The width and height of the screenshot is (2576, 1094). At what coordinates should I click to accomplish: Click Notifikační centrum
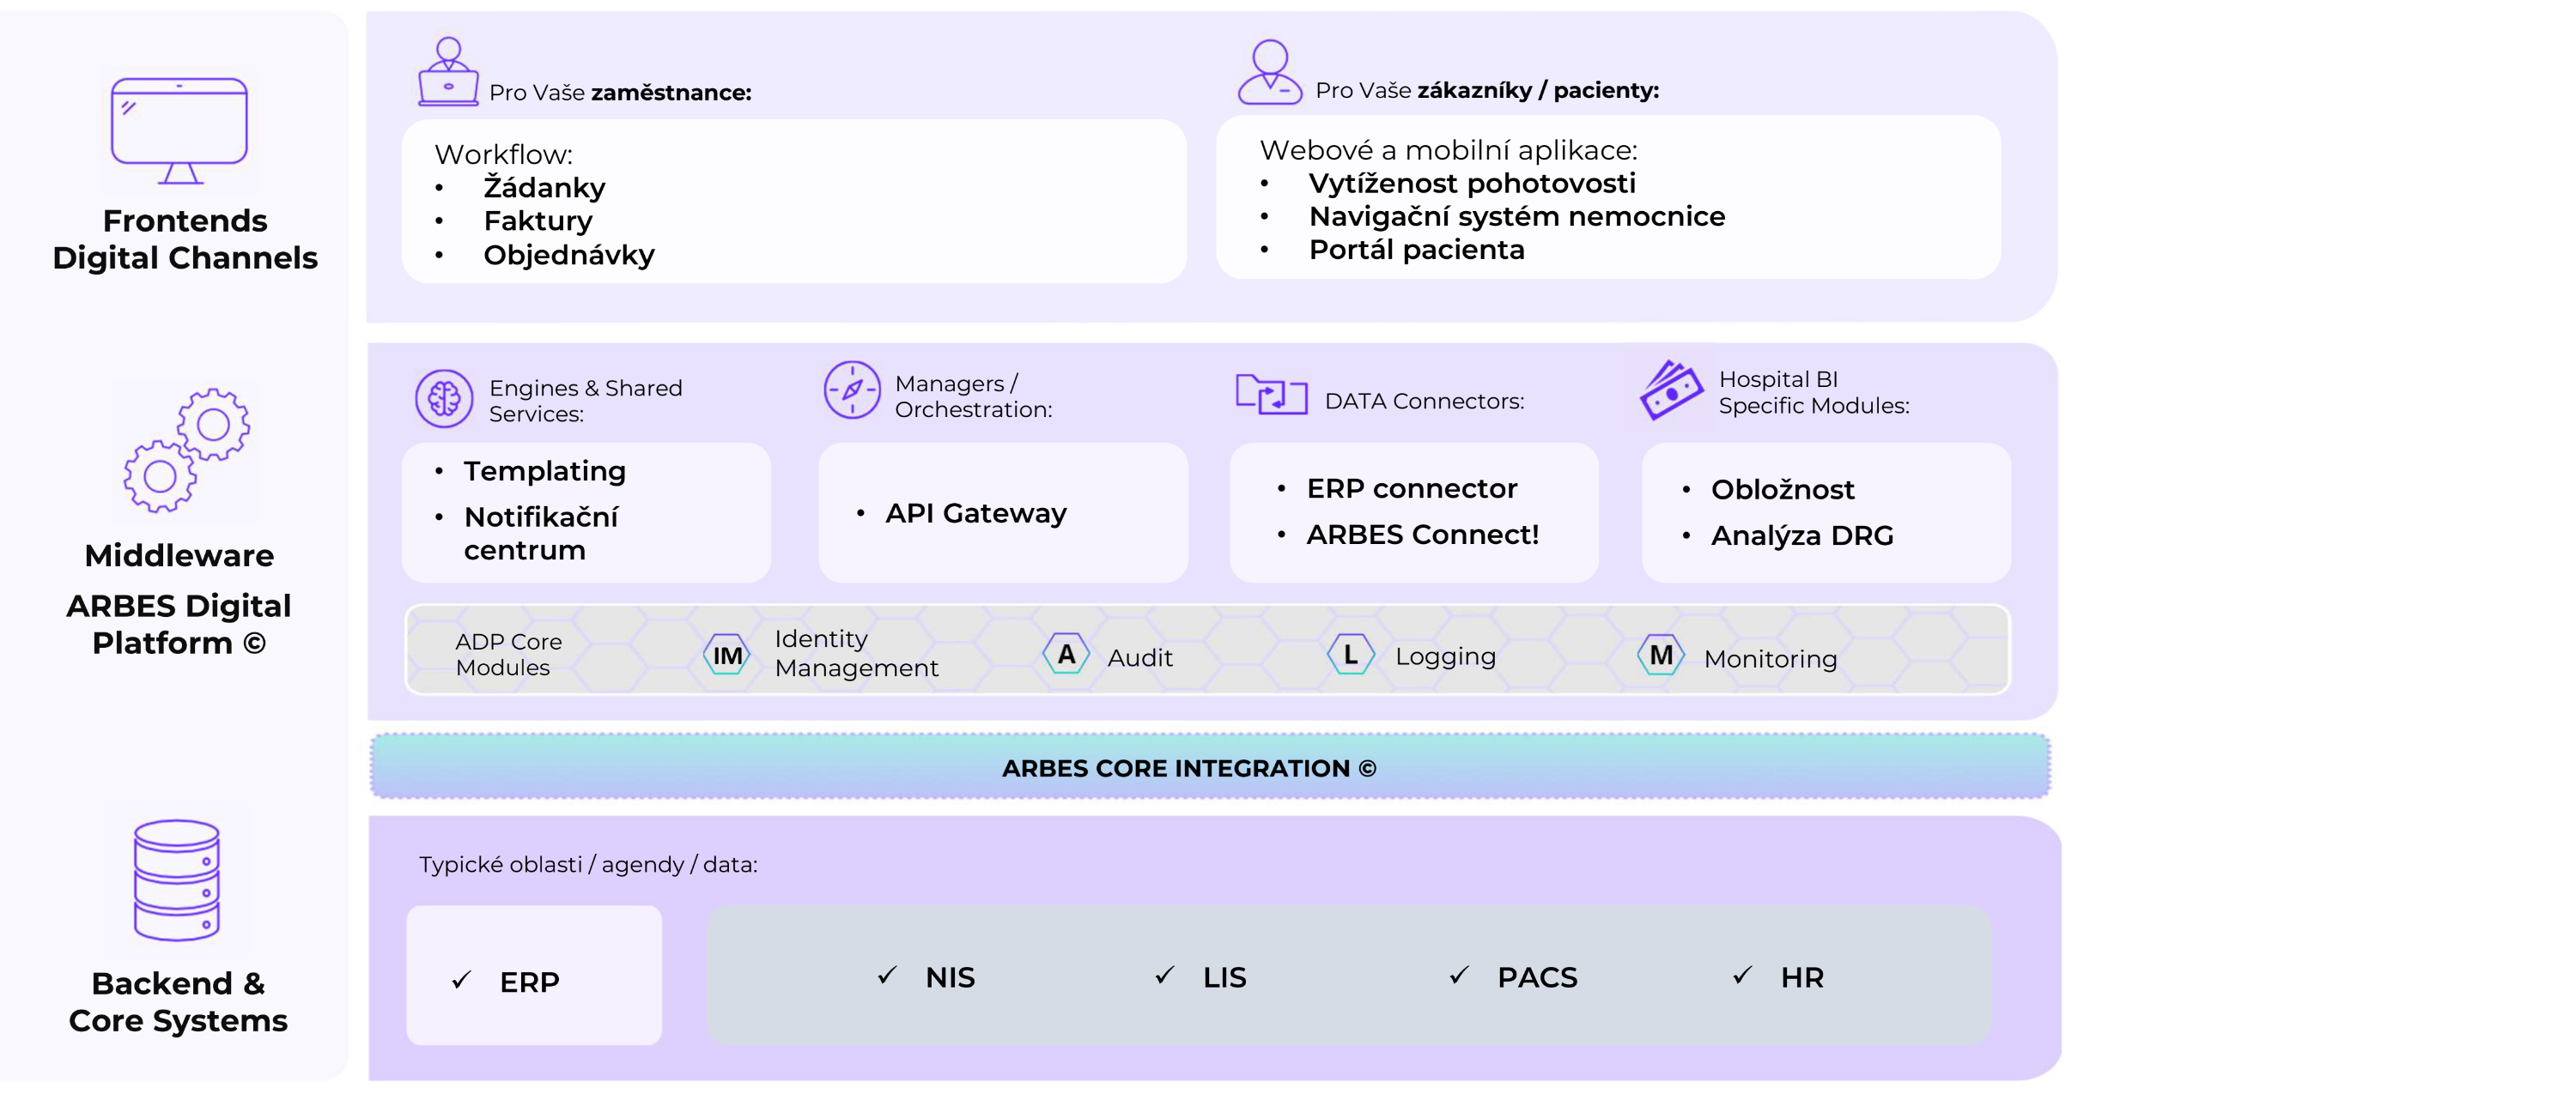(x=541, y=533)
